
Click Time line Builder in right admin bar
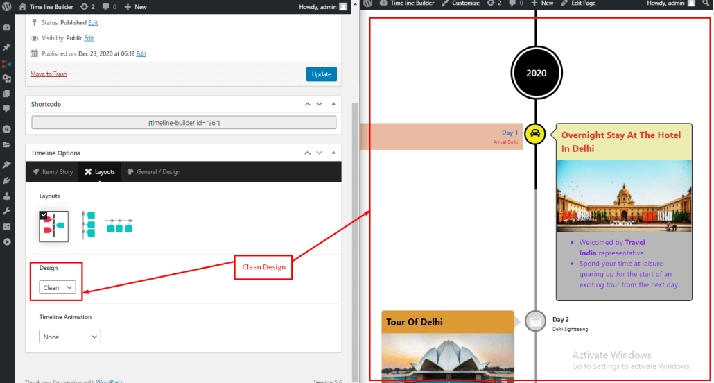(x=407, y=3)
